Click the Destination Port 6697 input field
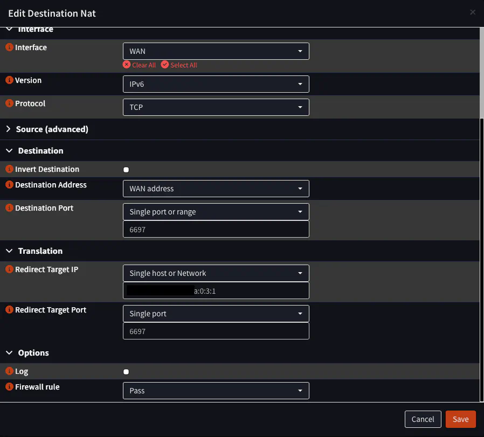This screenshot has width=484, height=437. coord(216,230)
